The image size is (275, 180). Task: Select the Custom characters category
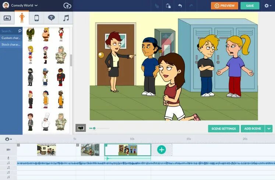pyautogui.click(x=11, y=38)
